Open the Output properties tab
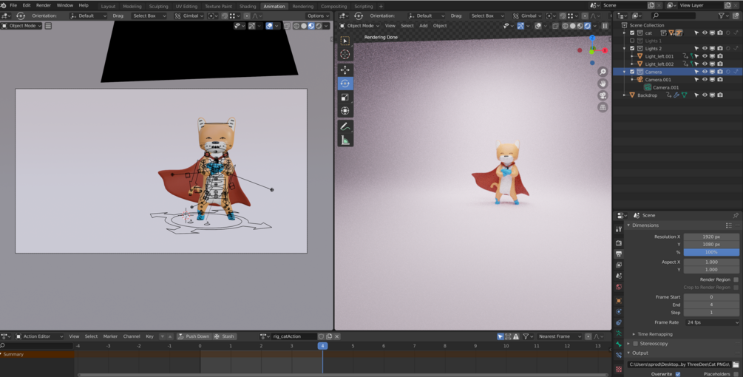This screenshot has width=743, height=377. 618,254
